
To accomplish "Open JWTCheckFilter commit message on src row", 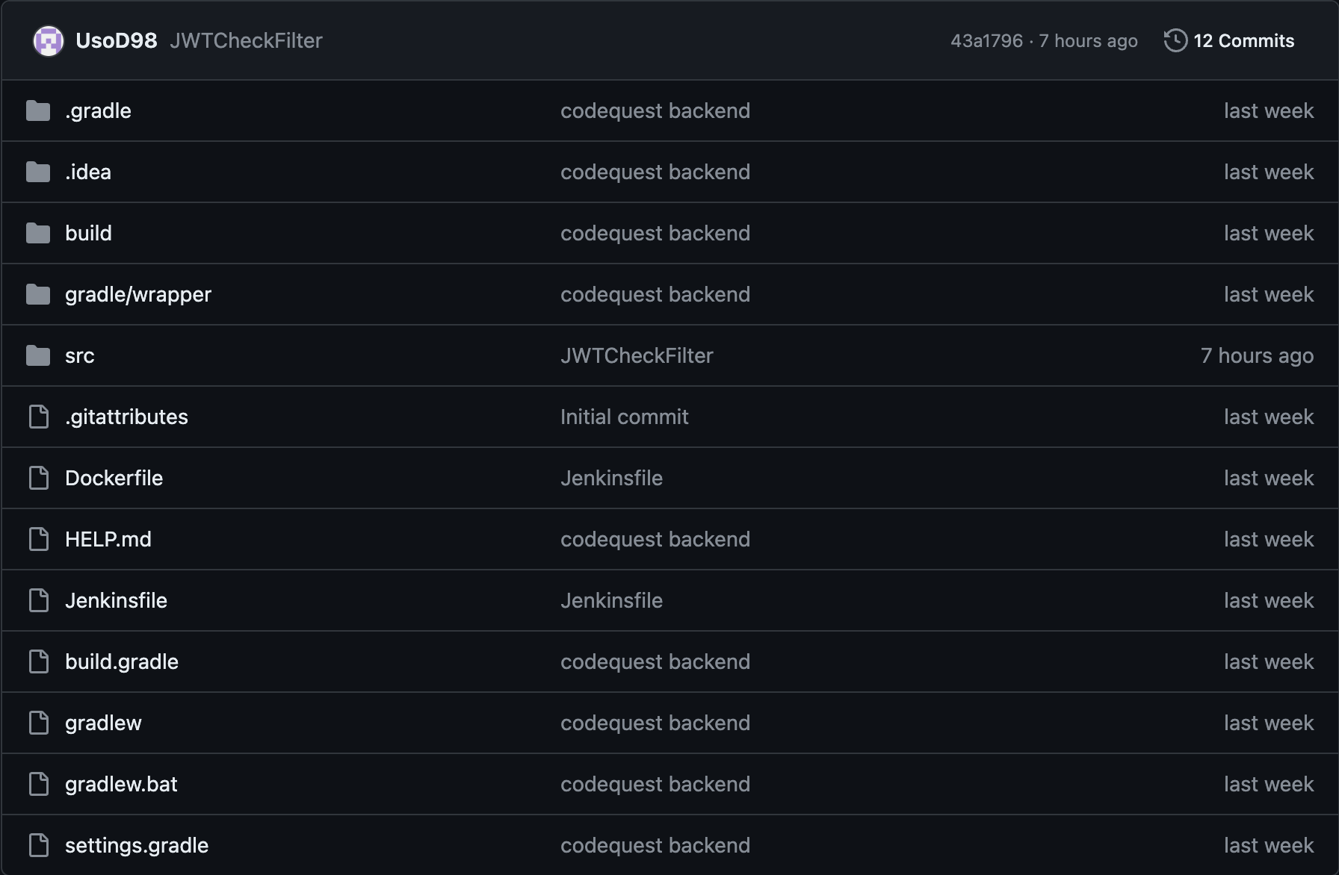I will click(637, 356).
